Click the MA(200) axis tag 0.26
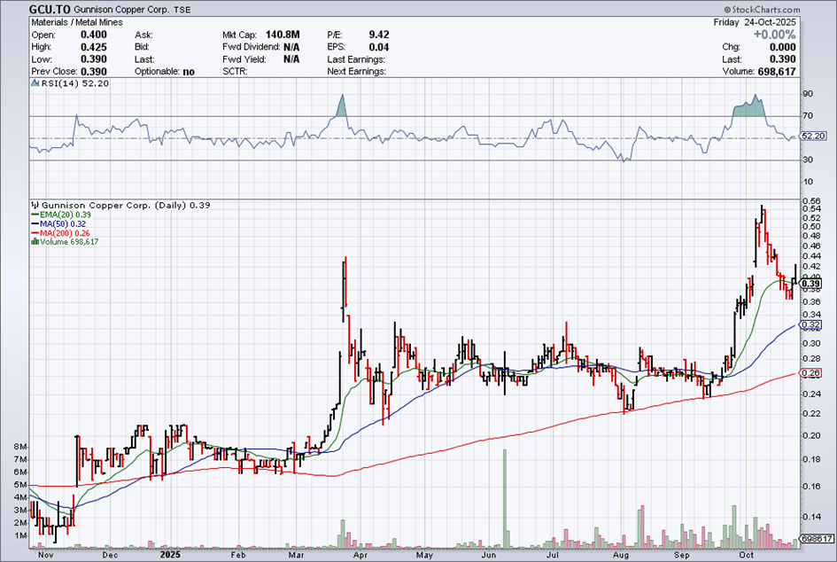The image size is (837, 562). click(x=810, y=373)
